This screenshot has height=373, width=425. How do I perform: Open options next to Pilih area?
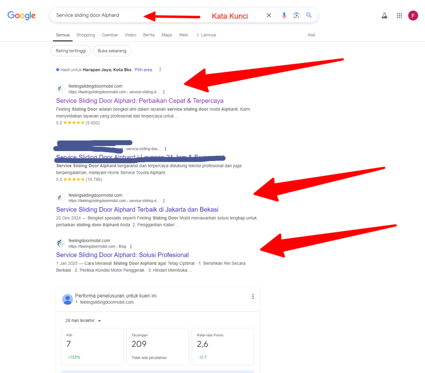coord(160,70)
